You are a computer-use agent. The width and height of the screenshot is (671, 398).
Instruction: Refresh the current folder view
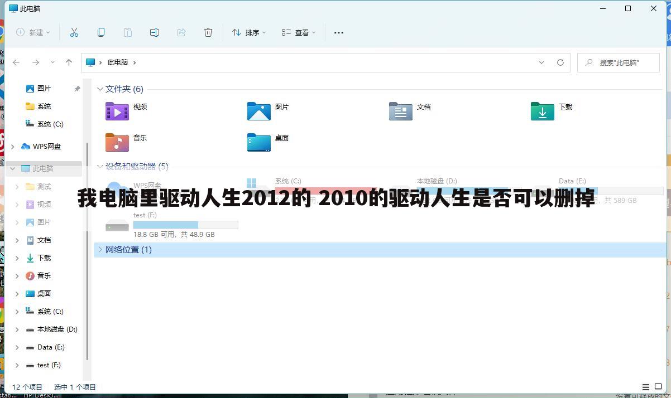pos(560,62)
